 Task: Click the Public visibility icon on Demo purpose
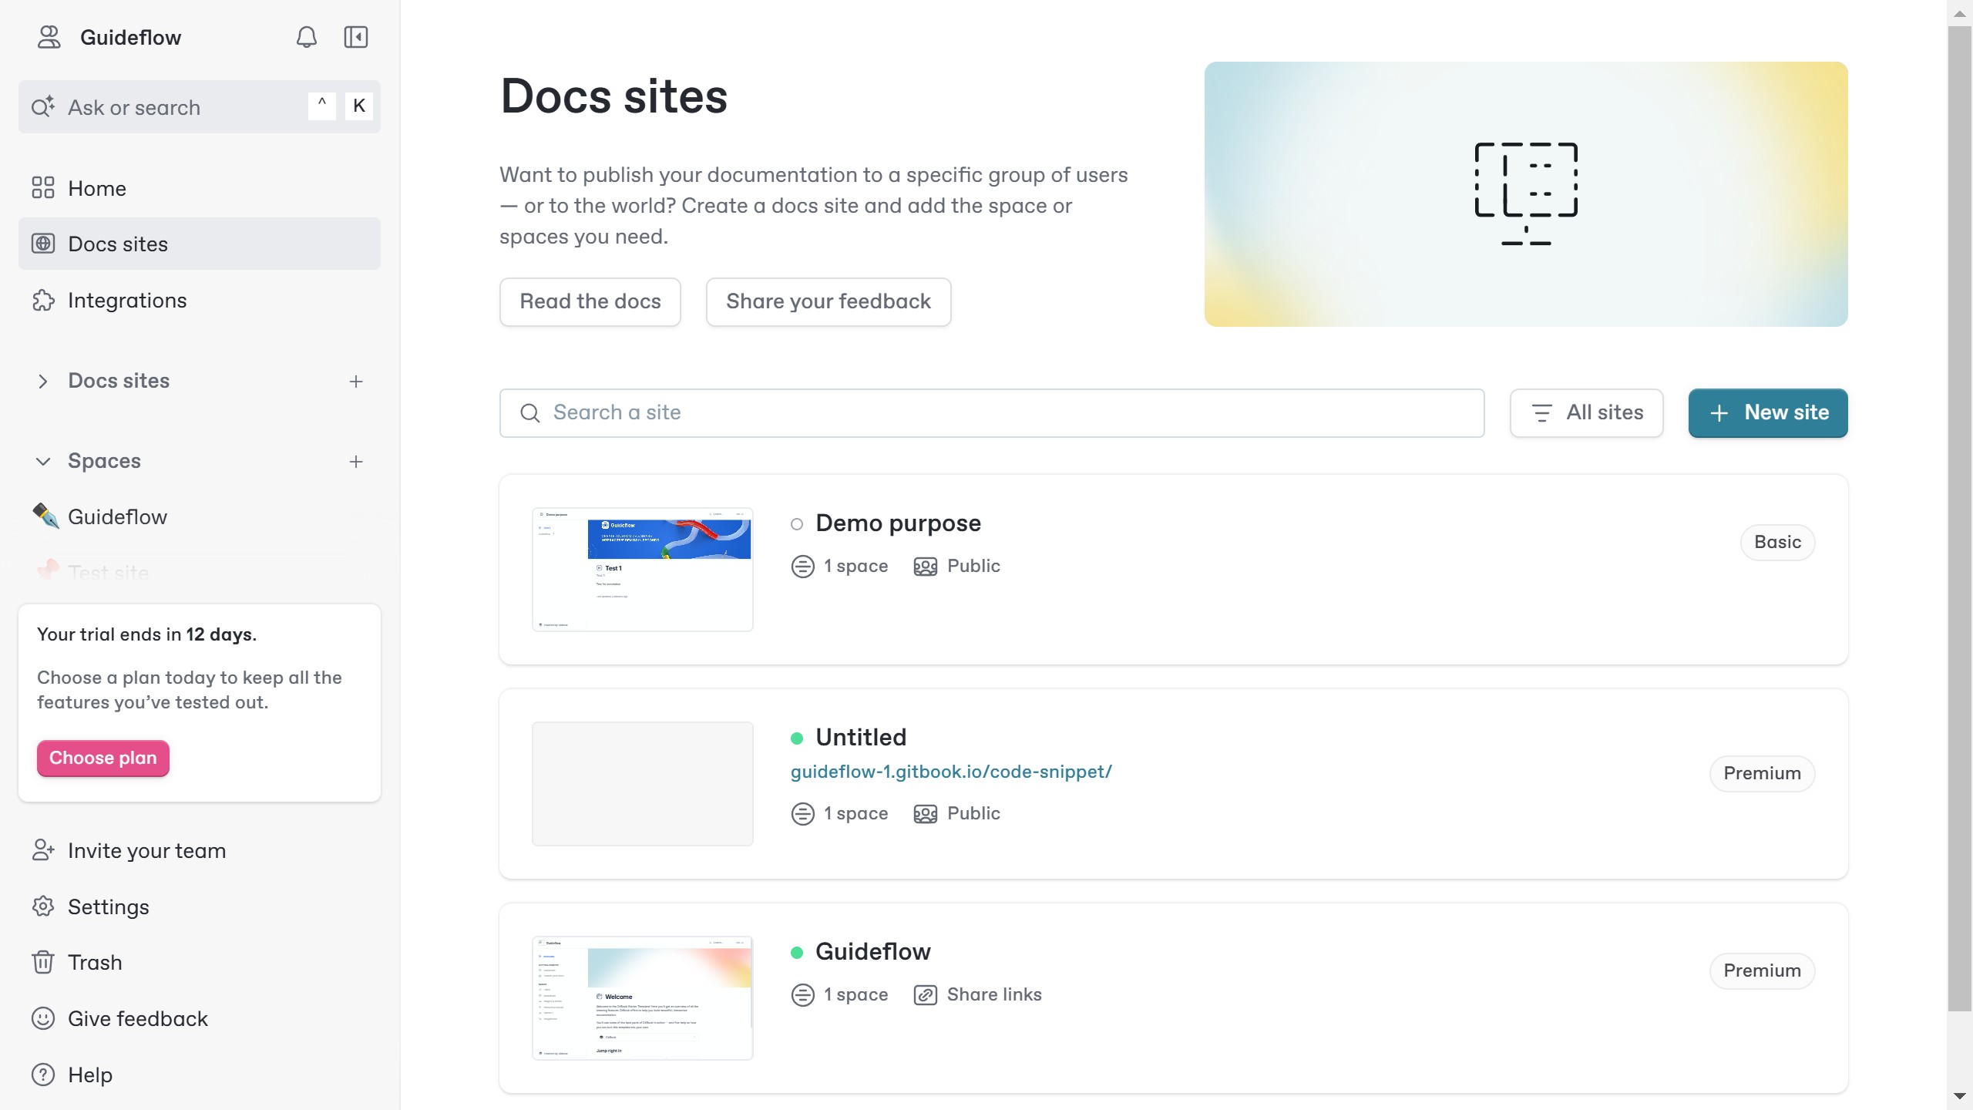926,567
